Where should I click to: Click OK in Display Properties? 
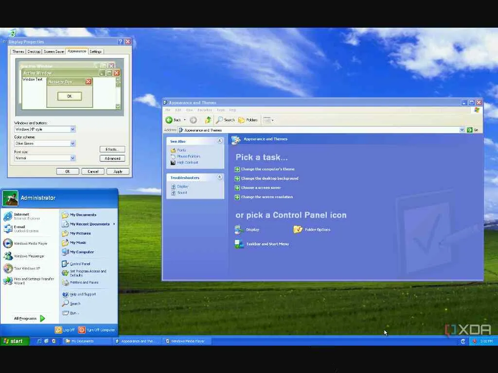pos(68,171)
